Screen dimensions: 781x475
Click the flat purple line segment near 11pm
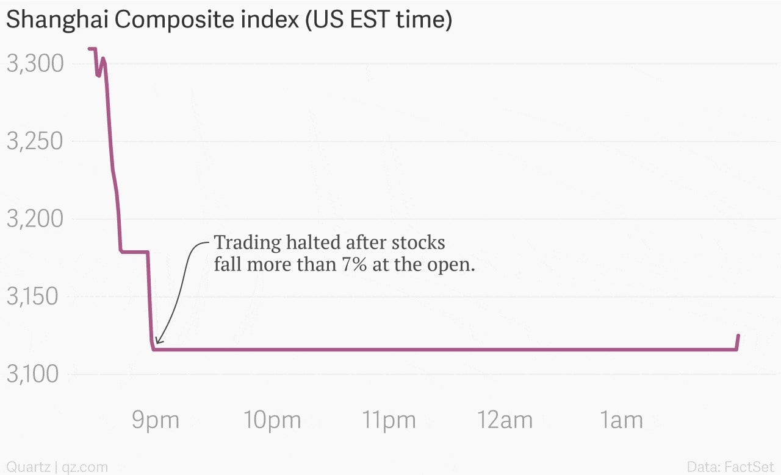(389, 350)
